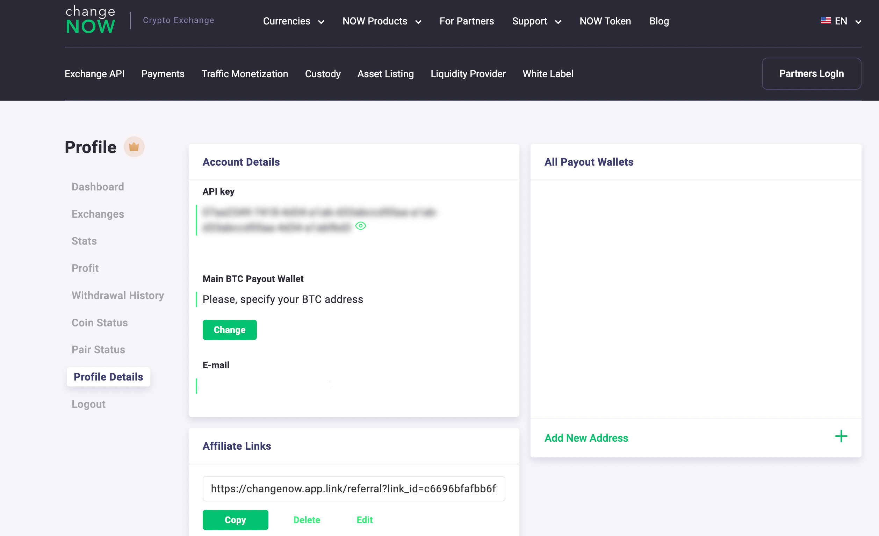The image size is (879, 536).
Task: Click Logout in the sidebar
Action: click(x=88, y=404)
